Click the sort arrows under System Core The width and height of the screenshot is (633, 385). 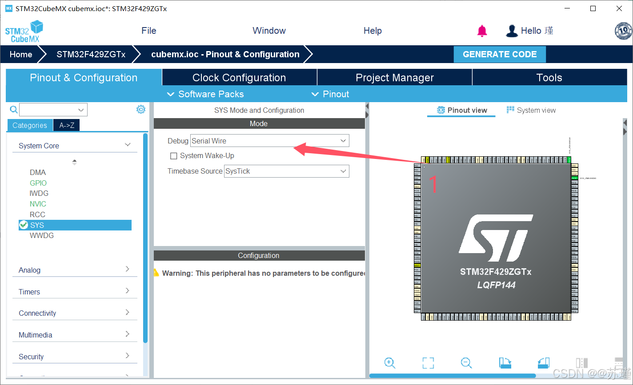point(74,162)
